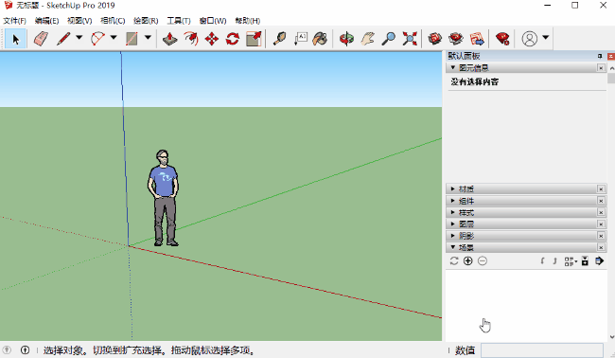Remove scene with minus icon
Screen dimensions: 615x358
(483, 261)
